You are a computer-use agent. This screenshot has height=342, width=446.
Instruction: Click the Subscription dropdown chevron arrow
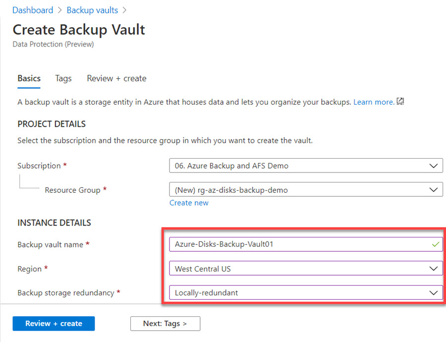(434, 166)
